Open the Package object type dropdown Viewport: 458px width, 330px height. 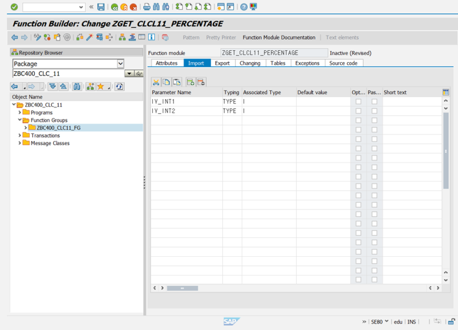click(x=120, y=63)
